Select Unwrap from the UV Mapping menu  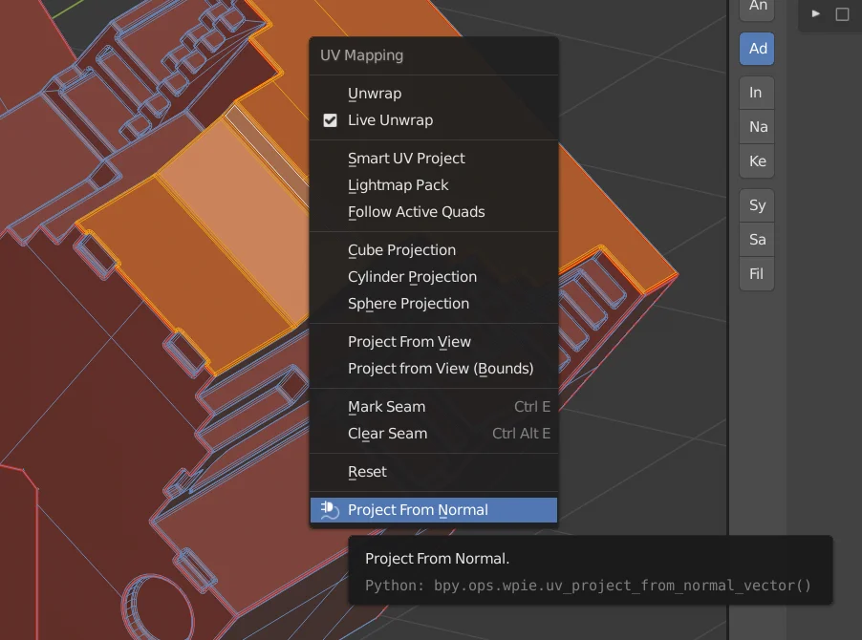click(375, 93)
